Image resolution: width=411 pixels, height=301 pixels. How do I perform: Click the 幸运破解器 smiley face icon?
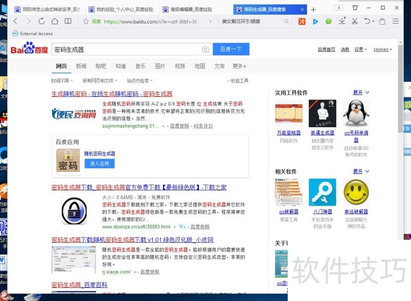[x=356, y=193]
